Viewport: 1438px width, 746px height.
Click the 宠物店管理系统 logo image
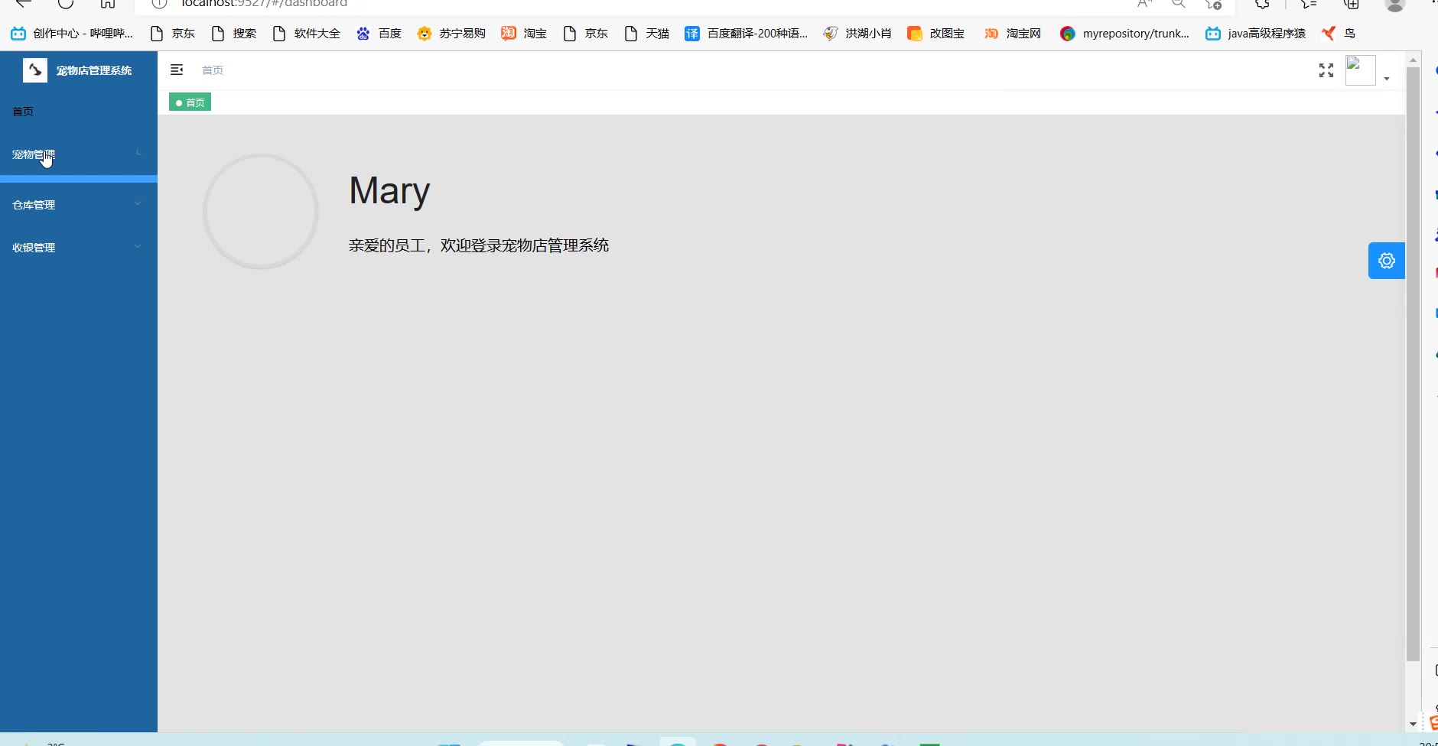point(35,70)
